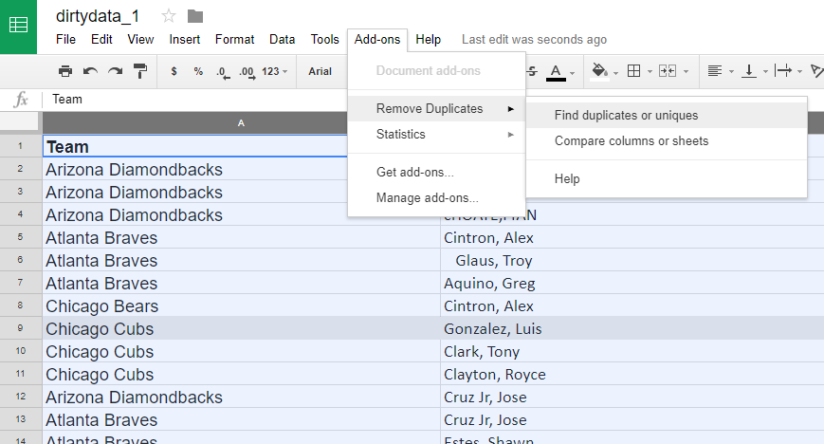Screen dimensions: 824x444
Task: Choose Compare columns or sheets
Action: coord(632,141)
